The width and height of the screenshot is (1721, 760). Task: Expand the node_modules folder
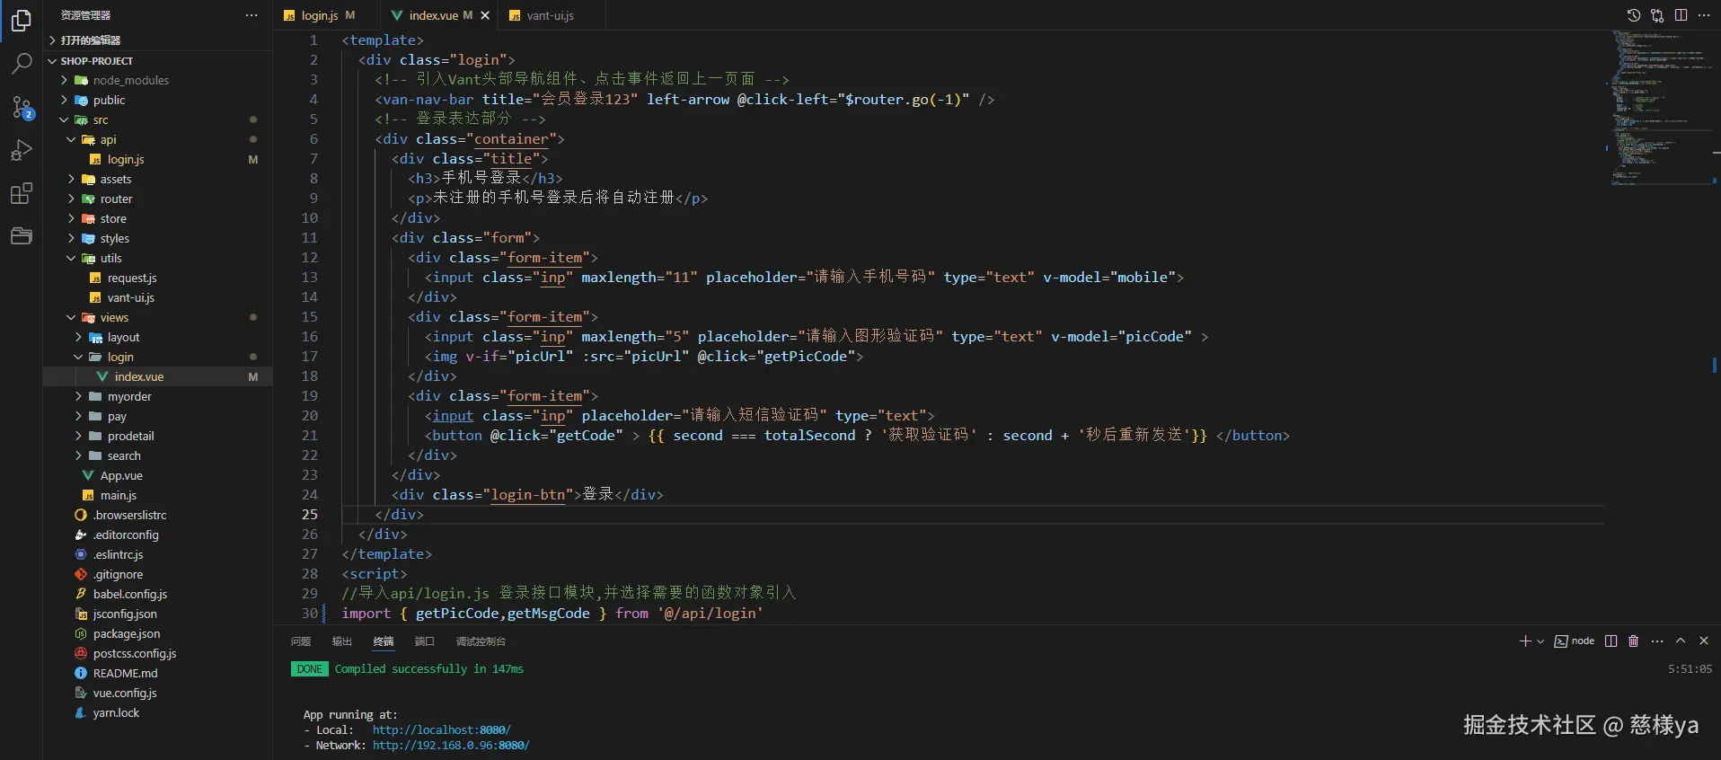158,80
